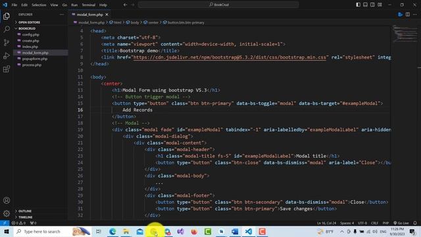This screenshot has height=237, width=421.
Task: Click the Windows Start button
Action: click(x=7, y=231)
